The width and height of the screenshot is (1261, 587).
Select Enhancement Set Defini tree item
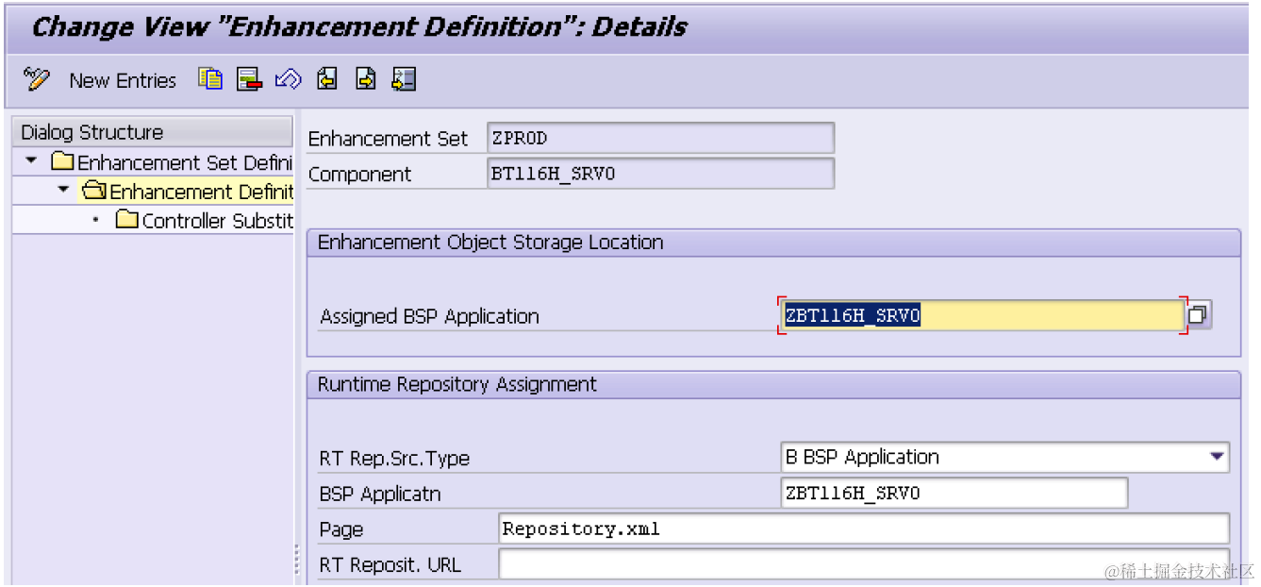[x=185, y=162]
